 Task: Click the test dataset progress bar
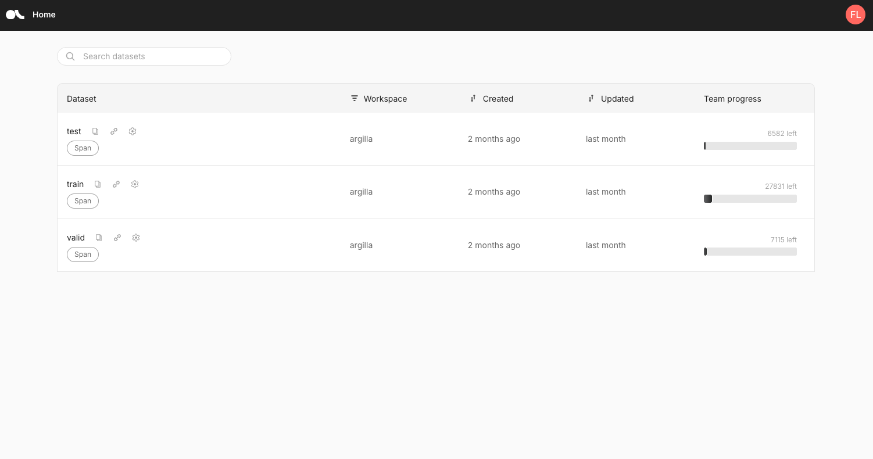pos(750,146)
